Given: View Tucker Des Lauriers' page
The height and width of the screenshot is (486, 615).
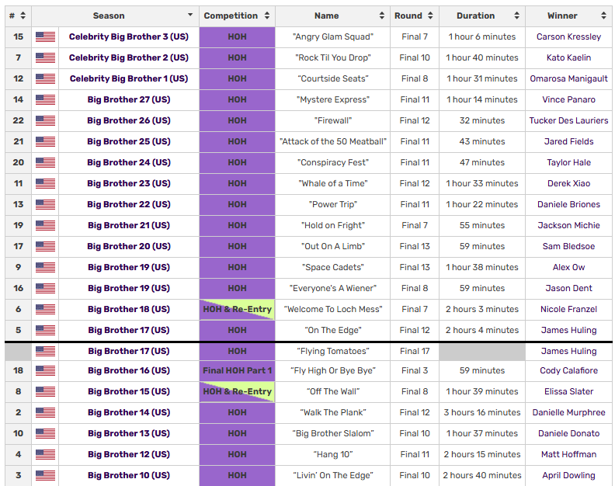Looking at the screenshot, I should (568, 121).
